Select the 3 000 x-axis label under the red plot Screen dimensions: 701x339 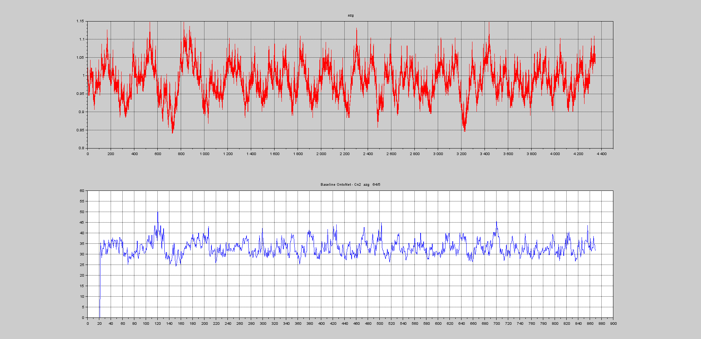(x=438, y=154)
